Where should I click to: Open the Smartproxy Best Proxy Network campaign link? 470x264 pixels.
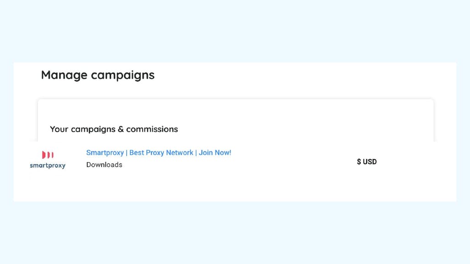pyautogui.click(x=158, y=153)
